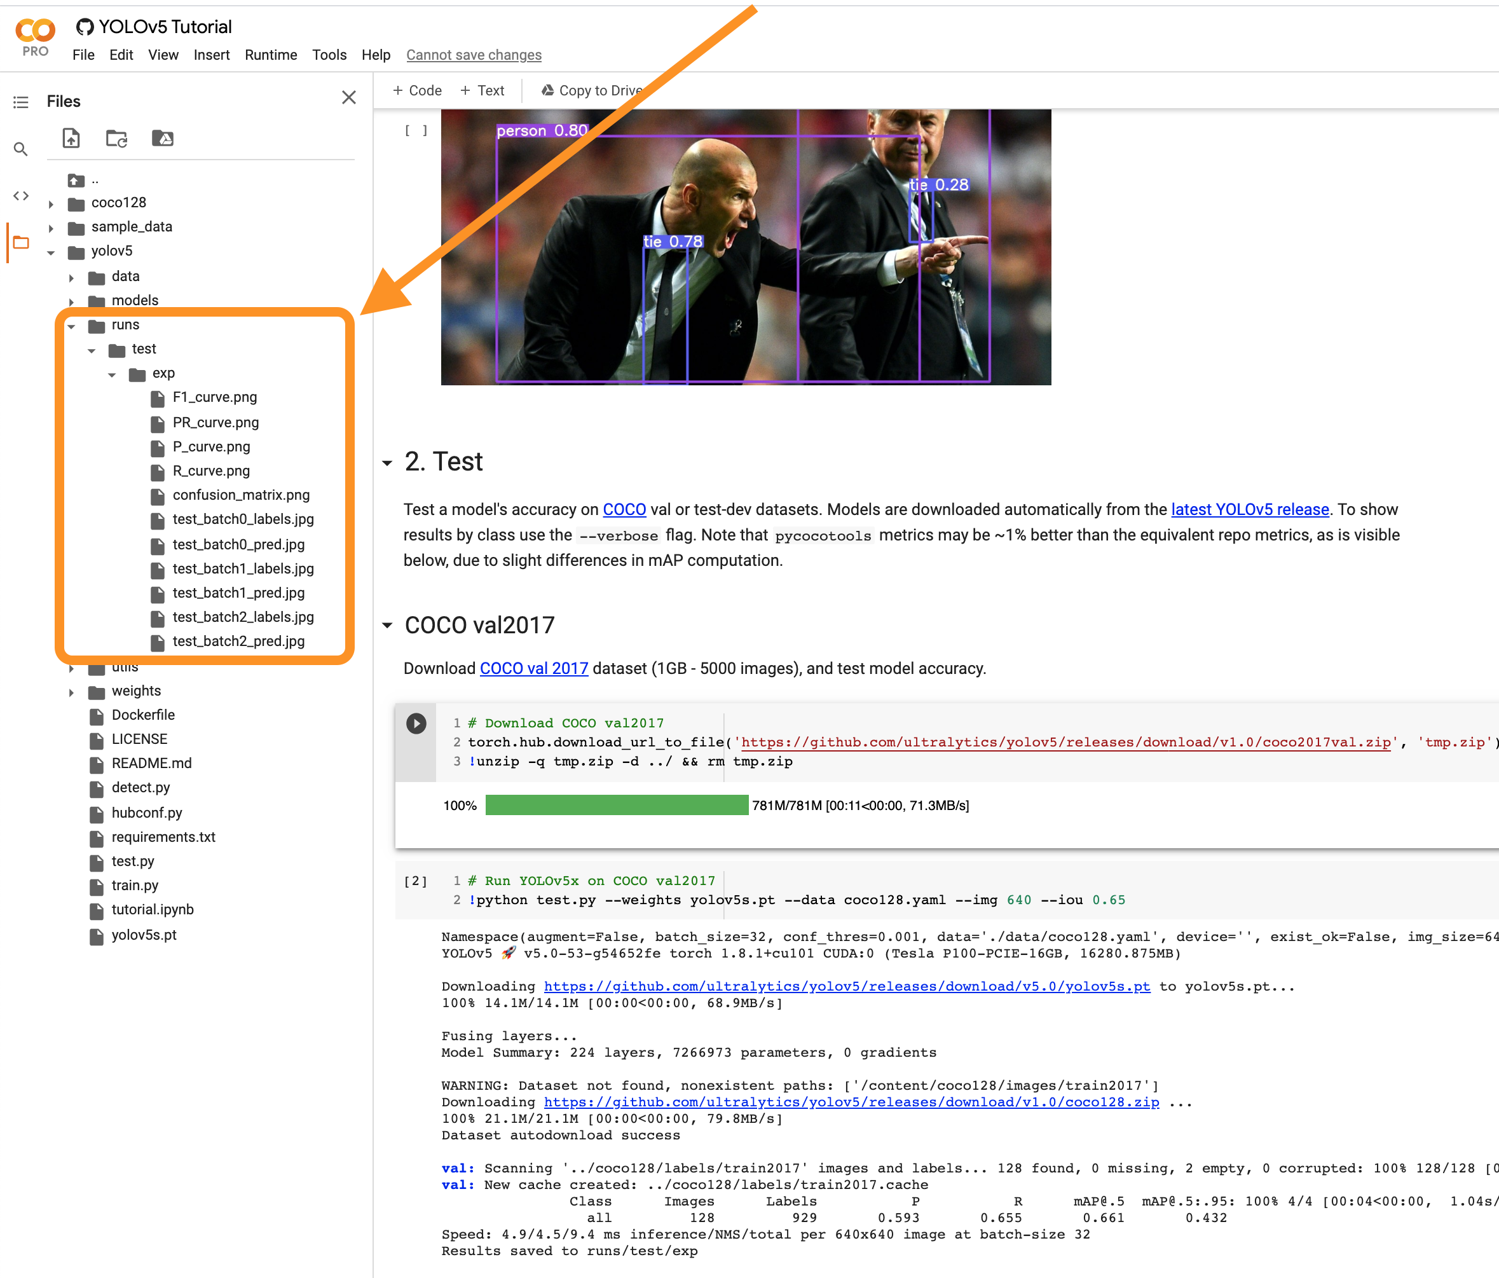This screenshot has width=1499, height=1278.
Task: Click the empty brackets of image cell
Action: (416, 130)
